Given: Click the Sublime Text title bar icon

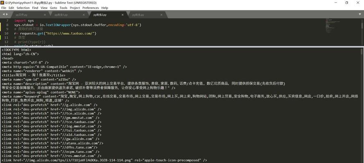Looking at the screenshot, I should click(2, 2).
